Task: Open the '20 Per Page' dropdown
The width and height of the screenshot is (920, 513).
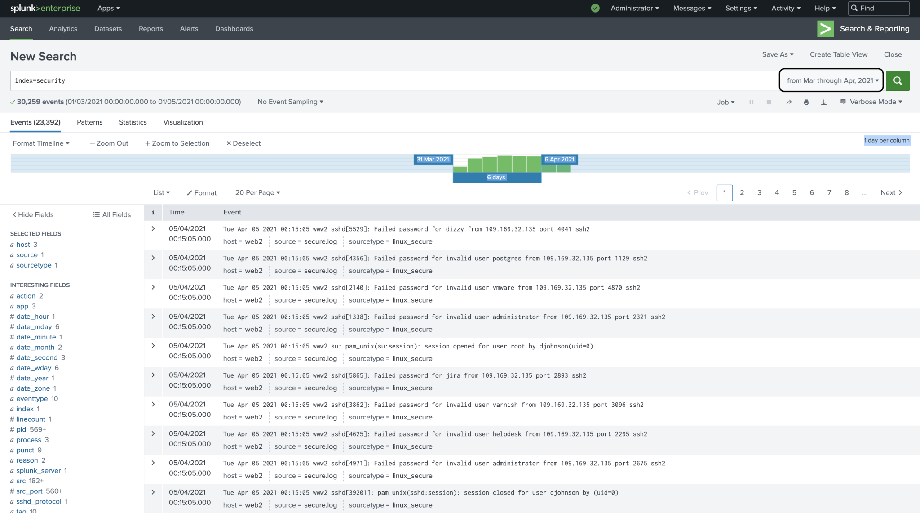Action: point(257,192)
